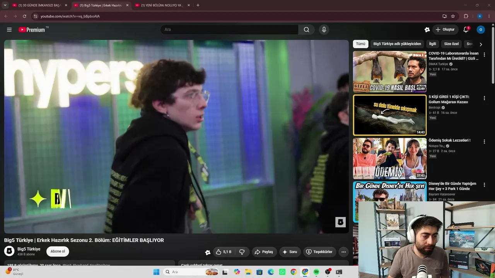The height and width of the screenshot is (278, 495).
Task: Show more filter chips with right arrow
Action: pos(481,44)
